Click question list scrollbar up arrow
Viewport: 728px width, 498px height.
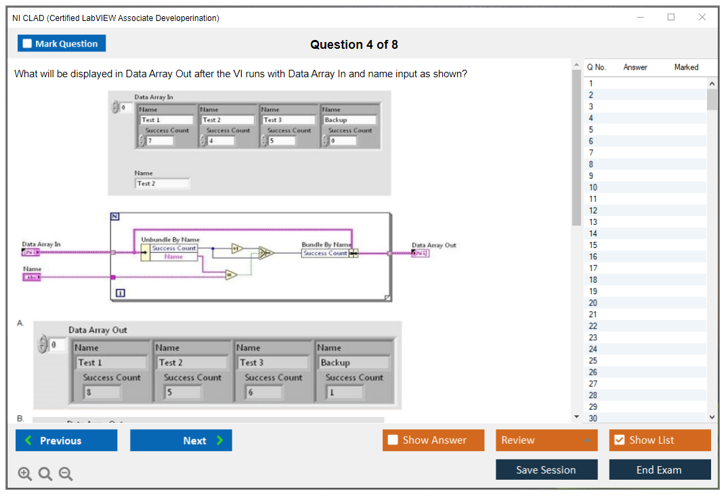712,83
